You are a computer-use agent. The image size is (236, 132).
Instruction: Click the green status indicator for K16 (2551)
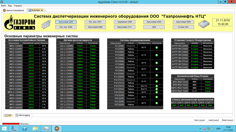coord(157,86)
